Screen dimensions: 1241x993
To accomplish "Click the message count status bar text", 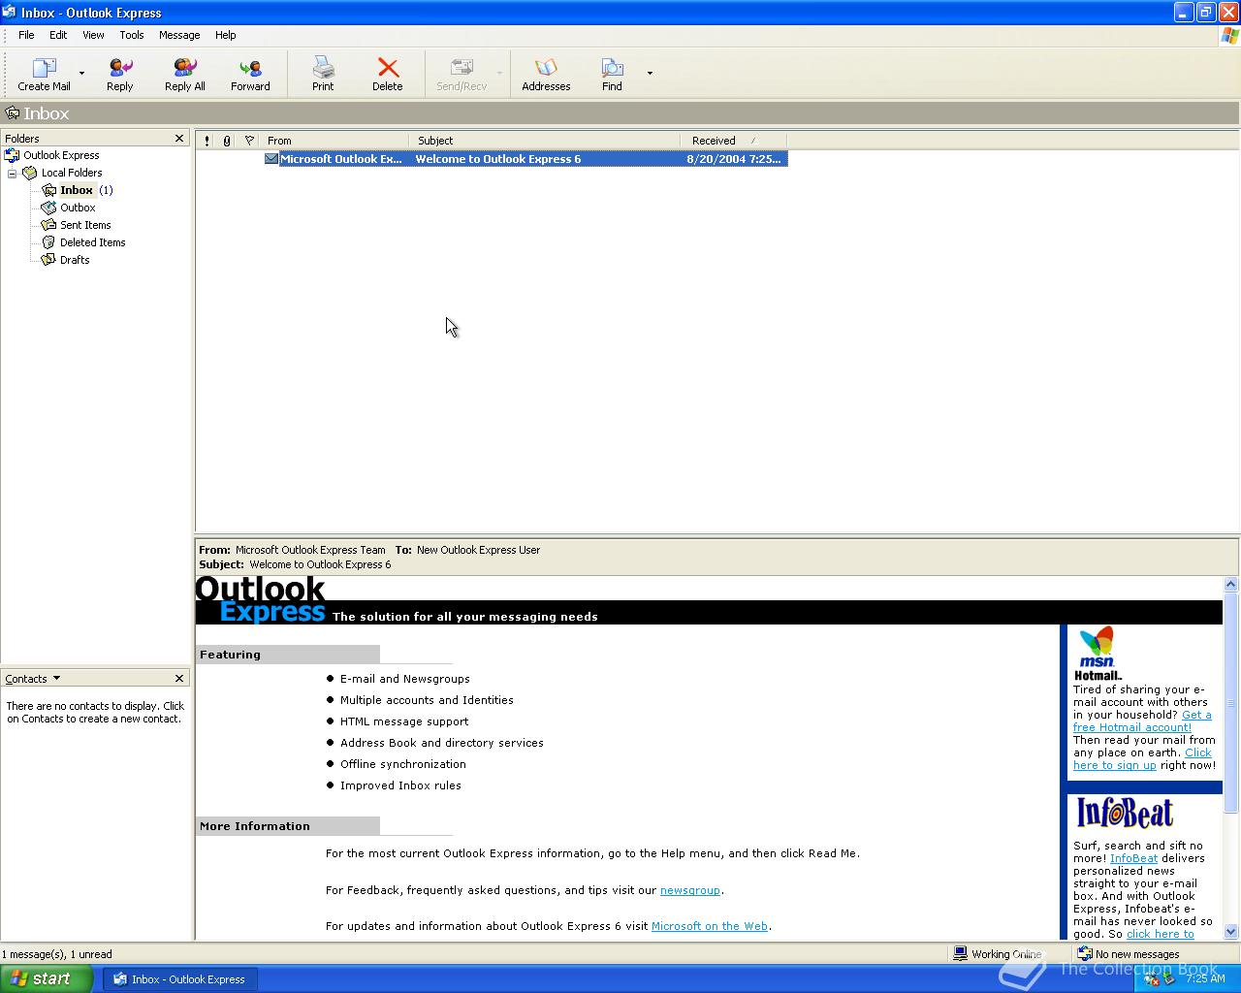I will click(x=56, y=954).
